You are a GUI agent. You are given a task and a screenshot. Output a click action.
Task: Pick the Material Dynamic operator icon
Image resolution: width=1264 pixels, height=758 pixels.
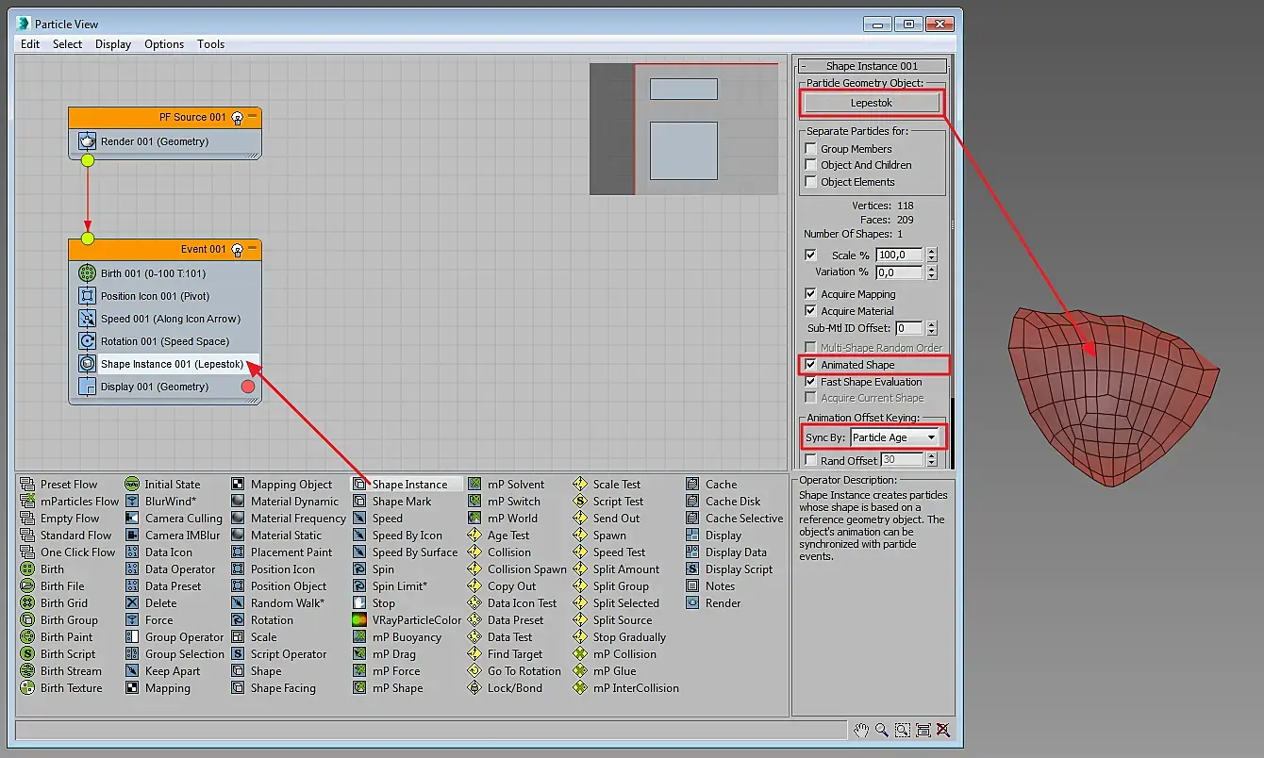[238, 502]
